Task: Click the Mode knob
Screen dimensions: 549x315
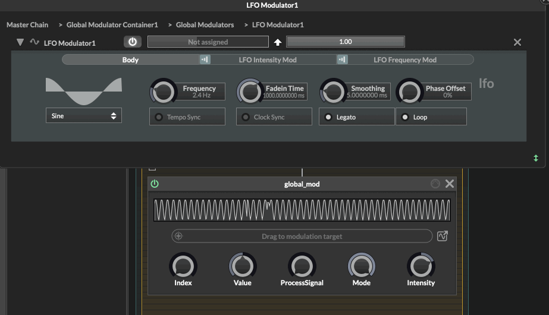Action: [x=362, y=266]
